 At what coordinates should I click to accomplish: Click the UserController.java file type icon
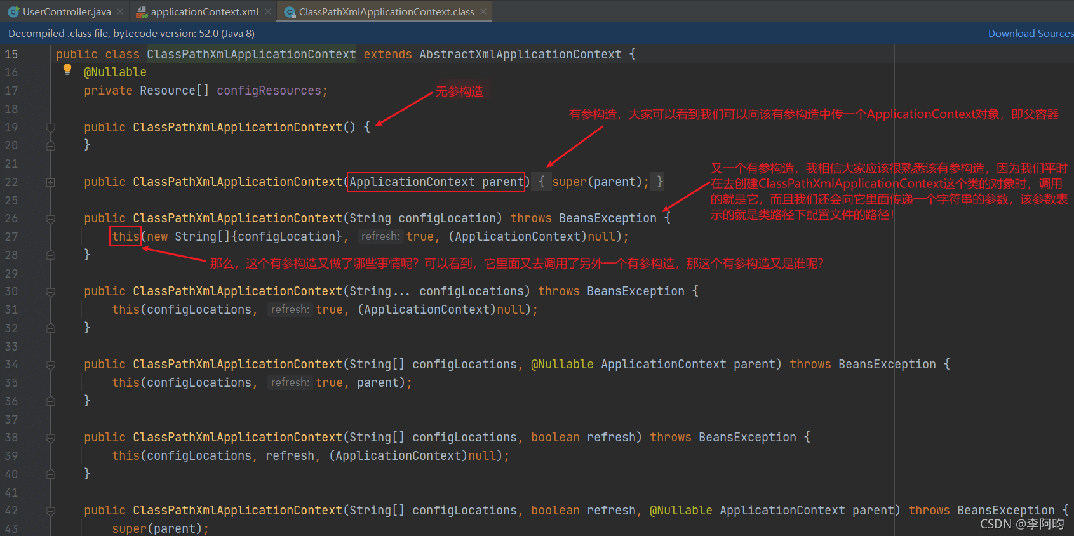[13, 11]
